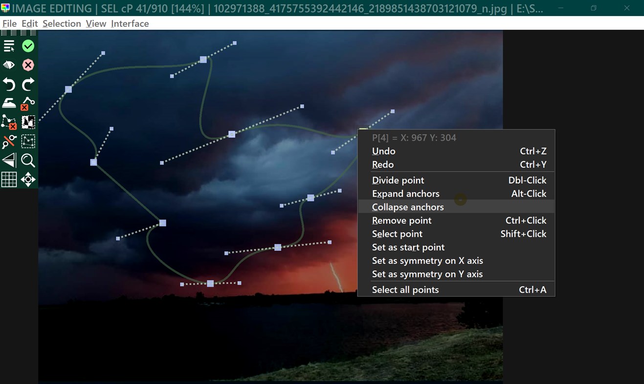Select the pan navigation arrows icon
The width and height of the screenshot is (644, 384).
(x=28, y=179)
